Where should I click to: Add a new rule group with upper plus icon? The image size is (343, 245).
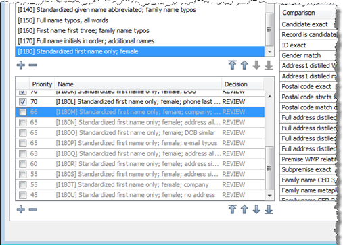(x=21, y=65)
